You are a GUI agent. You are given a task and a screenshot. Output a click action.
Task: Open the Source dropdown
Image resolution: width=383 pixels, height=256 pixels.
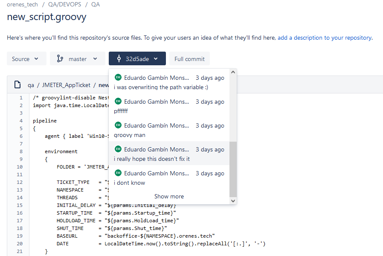(x=26, y=58)
